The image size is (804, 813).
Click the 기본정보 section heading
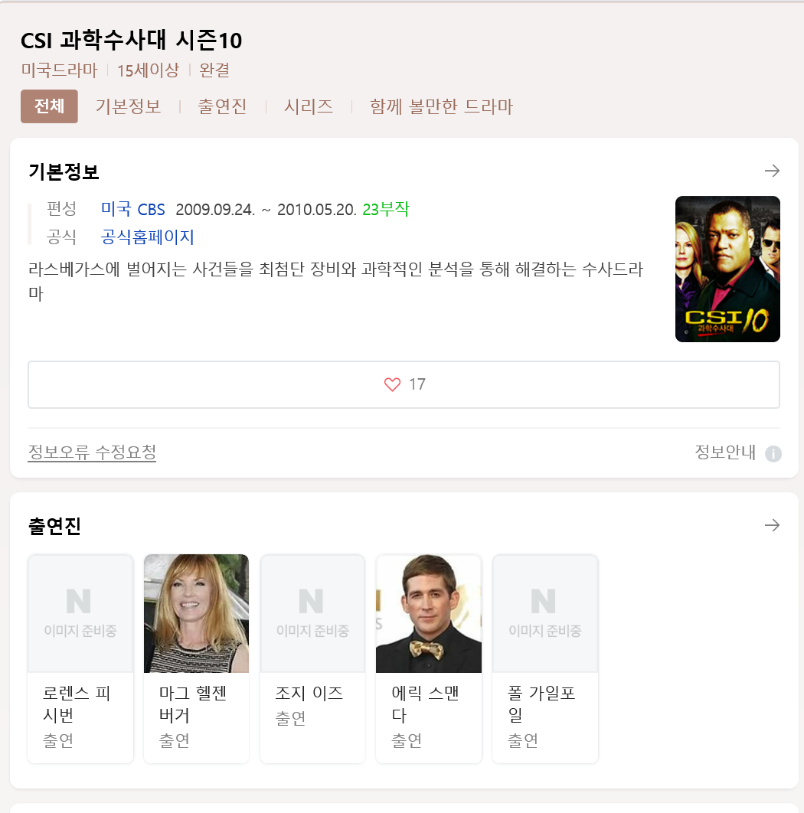[64, 171]
